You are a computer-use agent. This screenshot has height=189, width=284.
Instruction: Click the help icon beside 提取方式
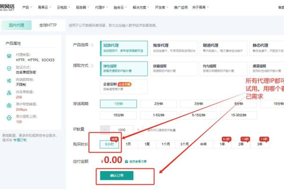pyautogui.click(x=92, y=66)
